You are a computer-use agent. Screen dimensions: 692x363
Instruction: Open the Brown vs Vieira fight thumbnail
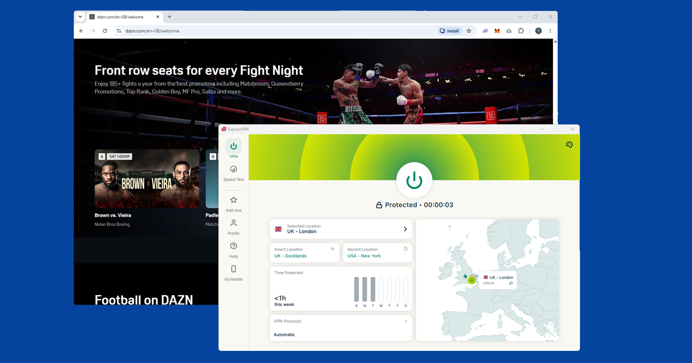click(x=146, y=179)
